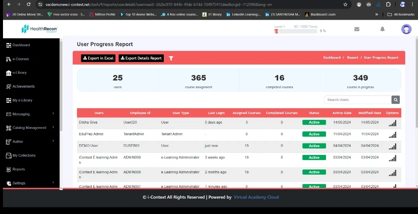Image resolution: width=418 pixels, height=214 pixels.
Task: Open the mail envelope icon in header
Action: click(x=357, y=29)
